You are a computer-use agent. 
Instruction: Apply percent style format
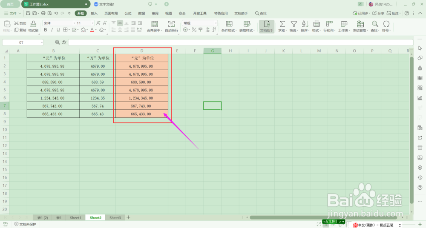tap(194, 30)
